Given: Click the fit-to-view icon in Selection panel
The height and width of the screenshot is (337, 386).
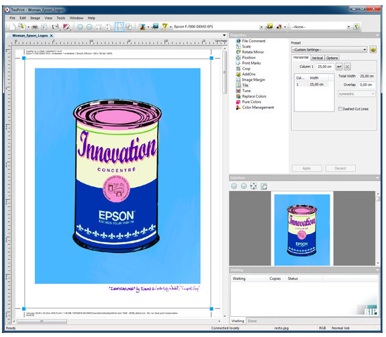Looking at the screenshot, I should pyautogui.click(x=254, y=186).
